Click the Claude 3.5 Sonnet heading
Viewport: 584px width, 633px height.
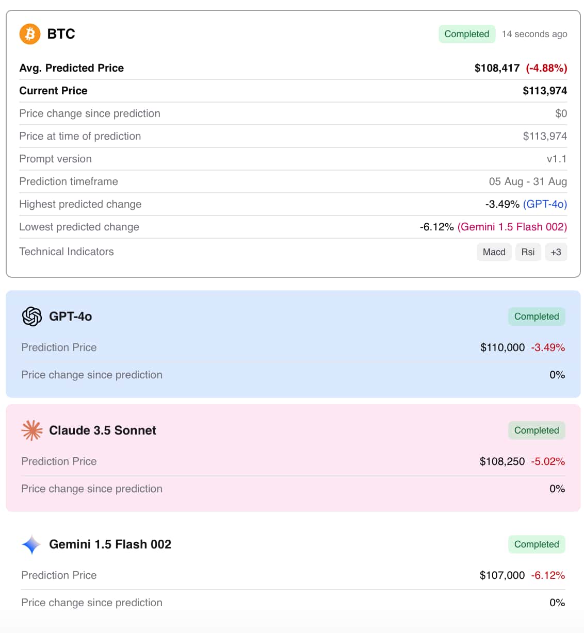[102, 430]
